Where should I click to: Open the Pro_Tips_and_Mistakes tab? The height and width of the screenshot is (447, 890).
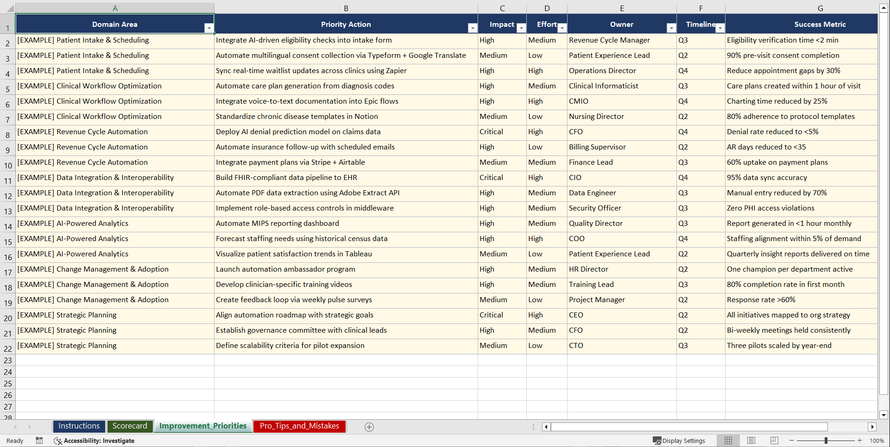(x=299, y=426)
